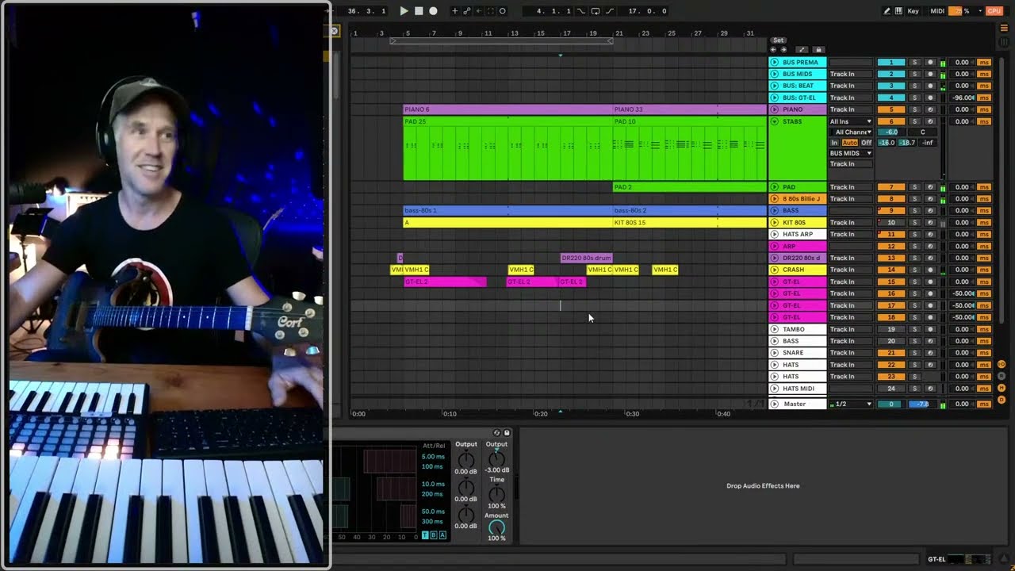Screen dimensions: 1015x571
Task: Toggle the Automation Arm icon
Action: pyautogui.click(x=466, y=11)
